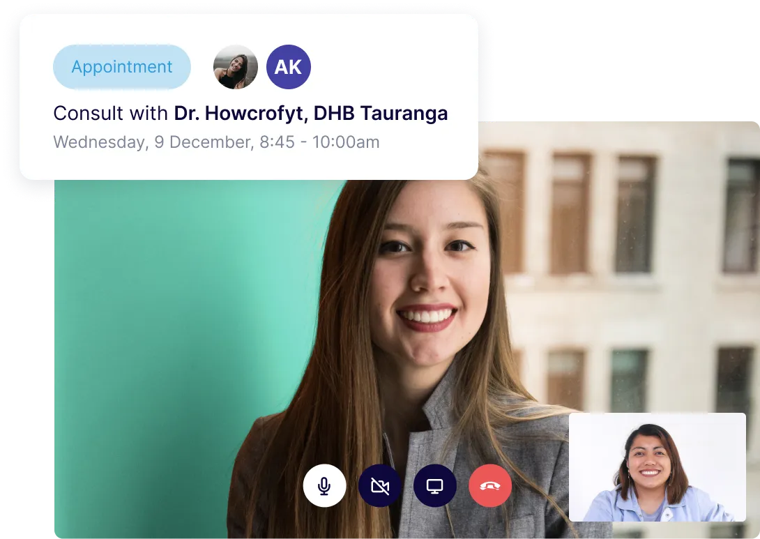Image resolution: width=760 pixels, height=539 pixels.
Task: Open the self-view video thumbnail
Action: [x=658, y=467]
